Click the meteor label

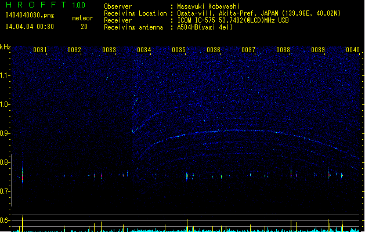(x=82, y=18)
